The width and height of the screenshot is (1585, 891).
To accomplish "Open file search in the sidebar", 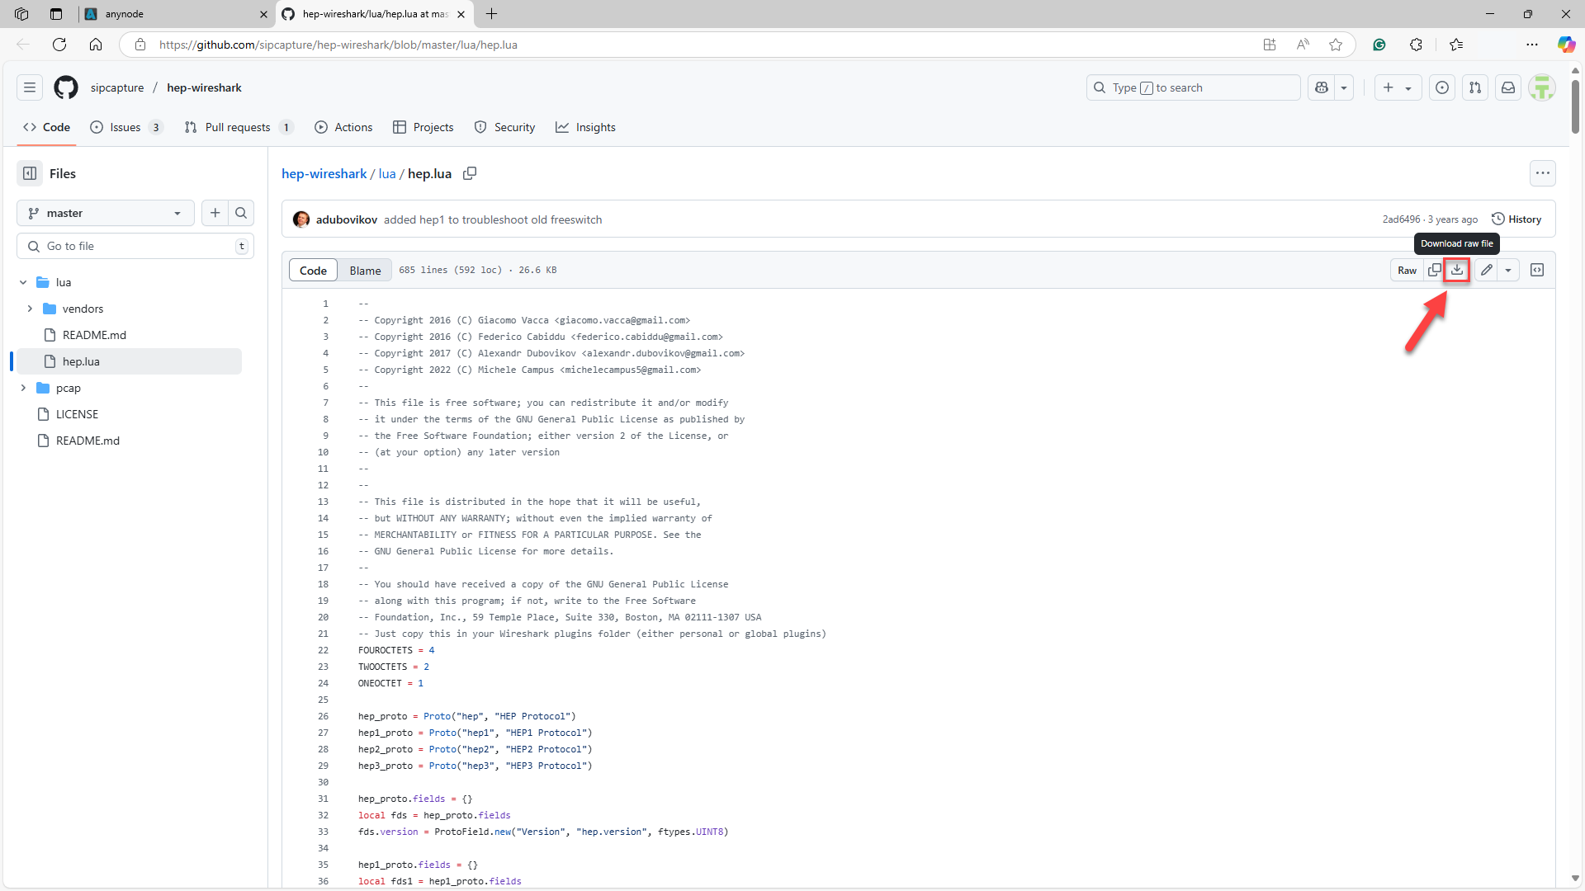I will coord(240,213).
